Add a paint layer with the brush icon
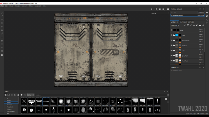Screen dimensions: 209x117 (x=191, y=25)
